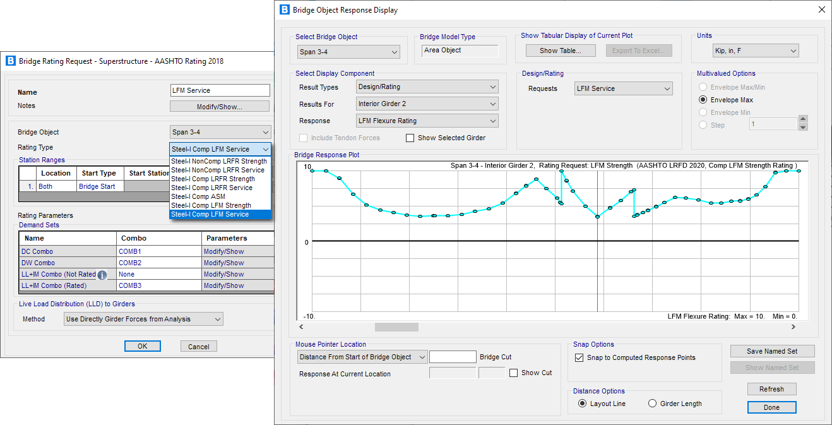Choose Steel-I Comp LRFR Strength from list

[x=219, y=179]
